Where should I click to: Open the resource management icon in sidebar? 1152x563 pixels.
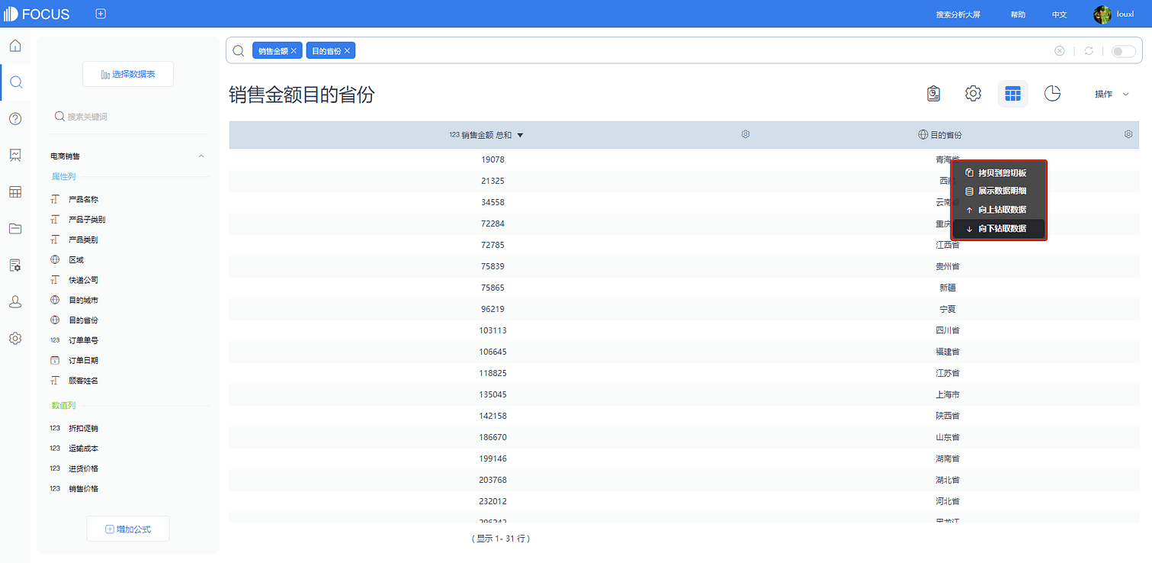point(15,265)
